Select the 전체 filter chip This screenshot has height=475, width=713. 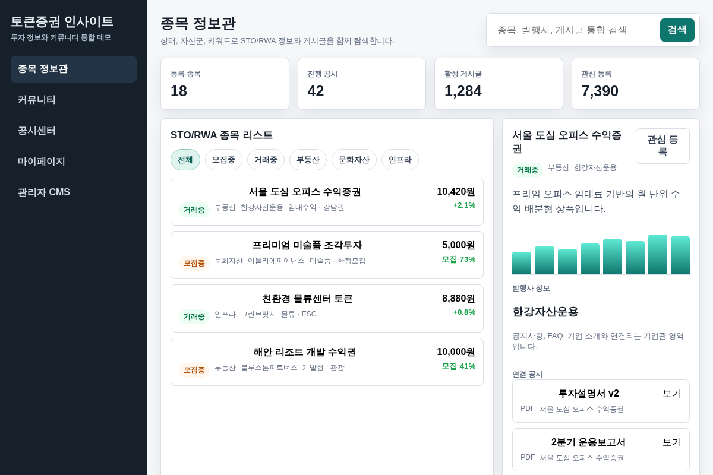[185, 160]
